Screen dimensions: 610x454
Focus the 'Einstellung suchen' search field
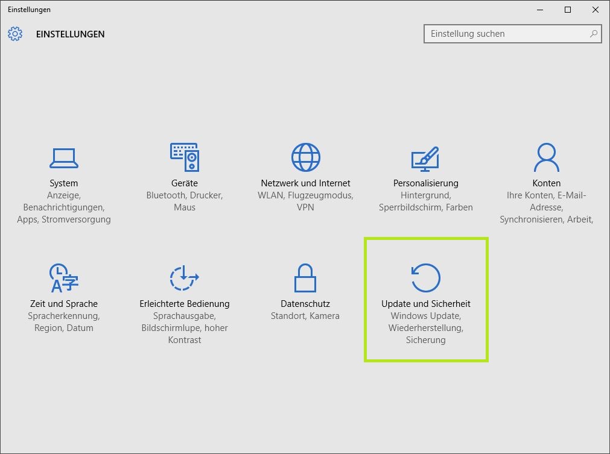click(512, 34)
